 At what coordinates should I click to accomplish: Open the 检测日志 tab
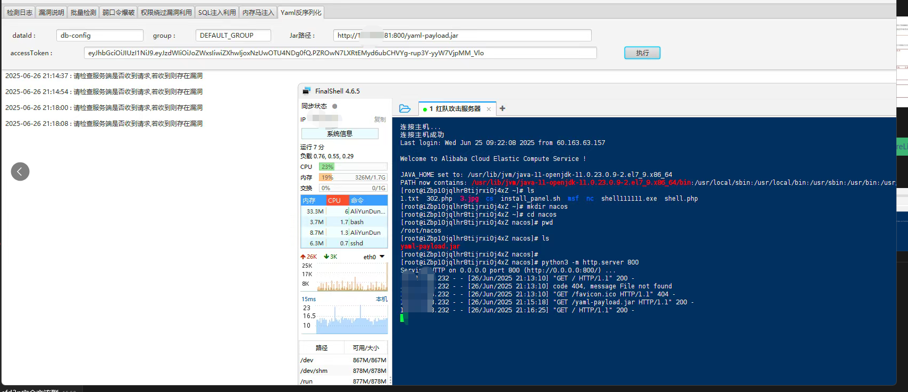(19, 12)
